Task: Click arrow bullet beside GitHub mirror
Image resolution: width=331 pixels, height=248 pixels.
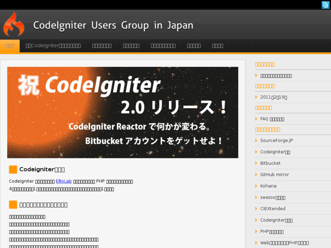Action: coord(256,175)
